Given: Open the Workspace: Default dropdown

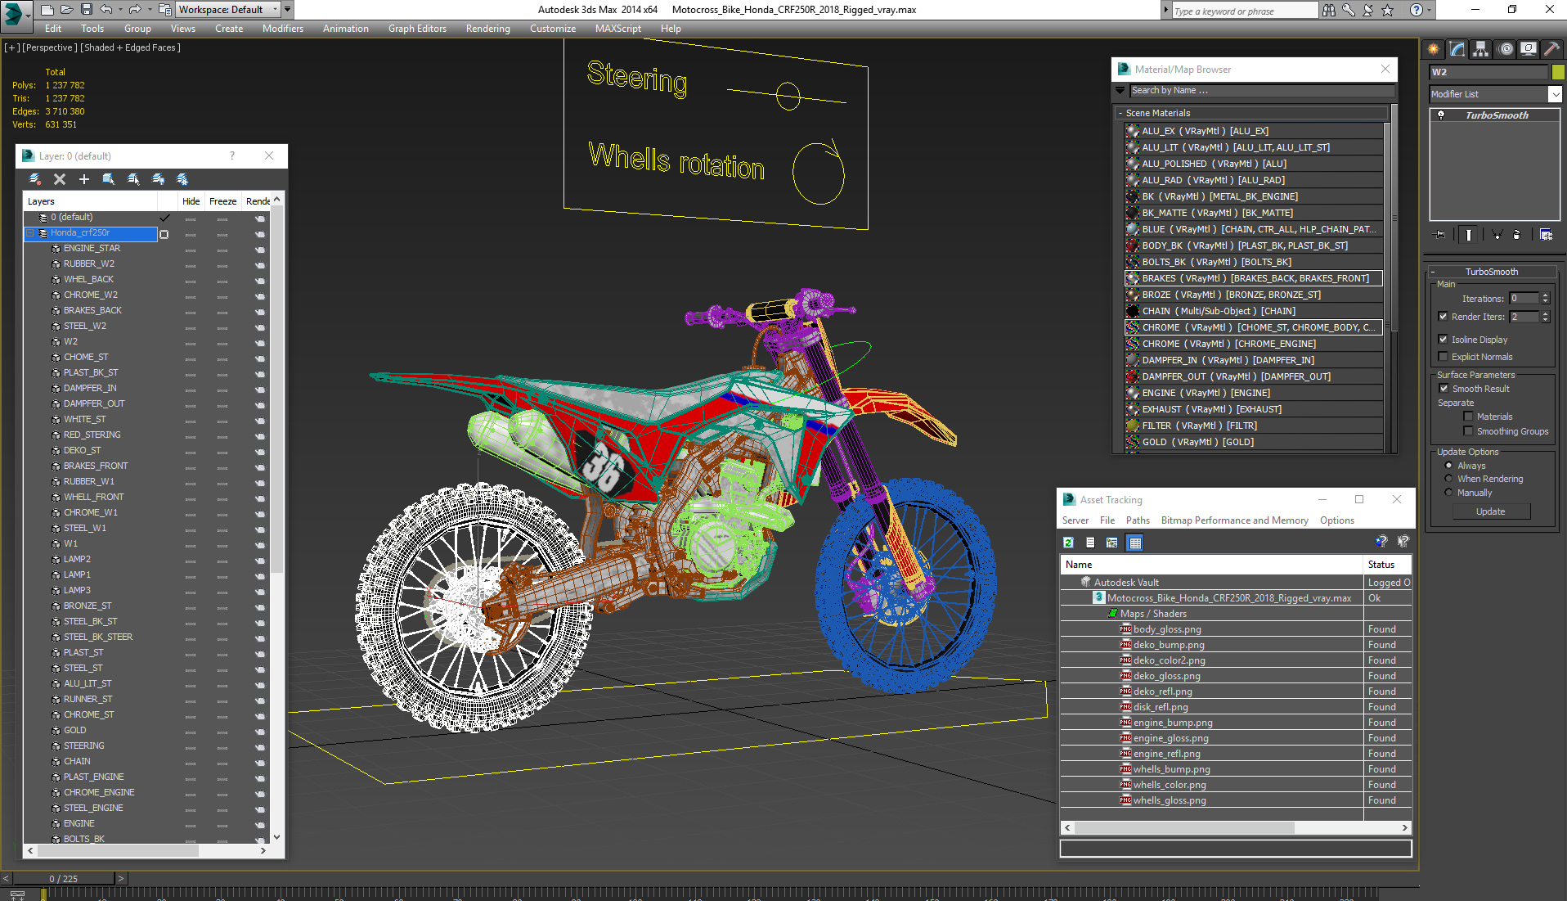Looking at the screenshot, I should coord(227,10).
